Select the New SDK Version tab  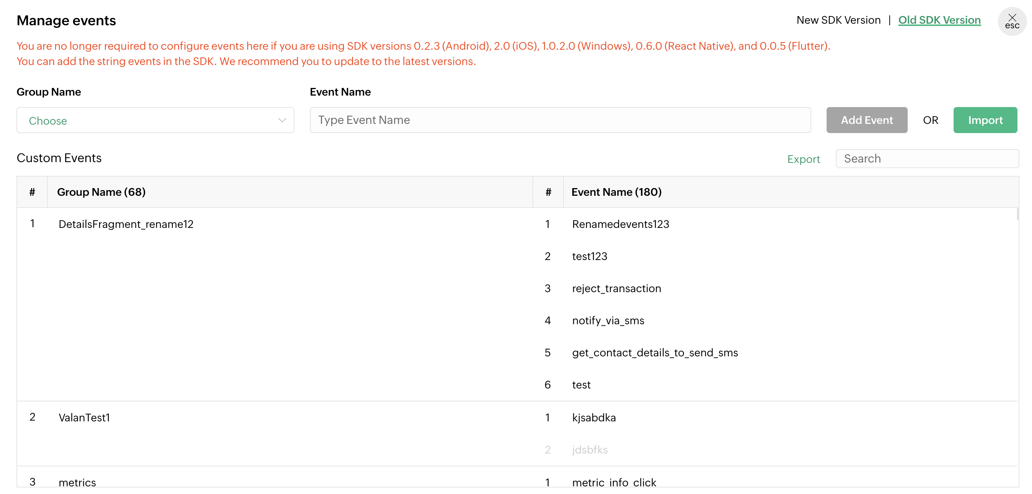point(838,20)
